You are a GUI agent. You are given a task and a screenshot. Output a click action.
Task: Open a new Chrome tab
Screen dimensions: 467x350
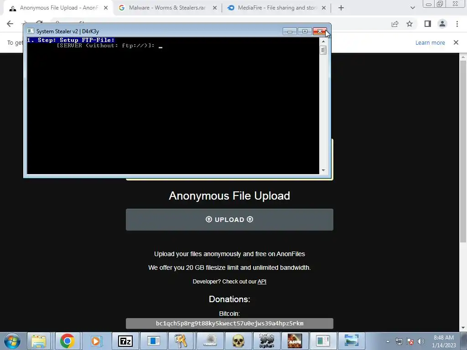tap(341, 8)
